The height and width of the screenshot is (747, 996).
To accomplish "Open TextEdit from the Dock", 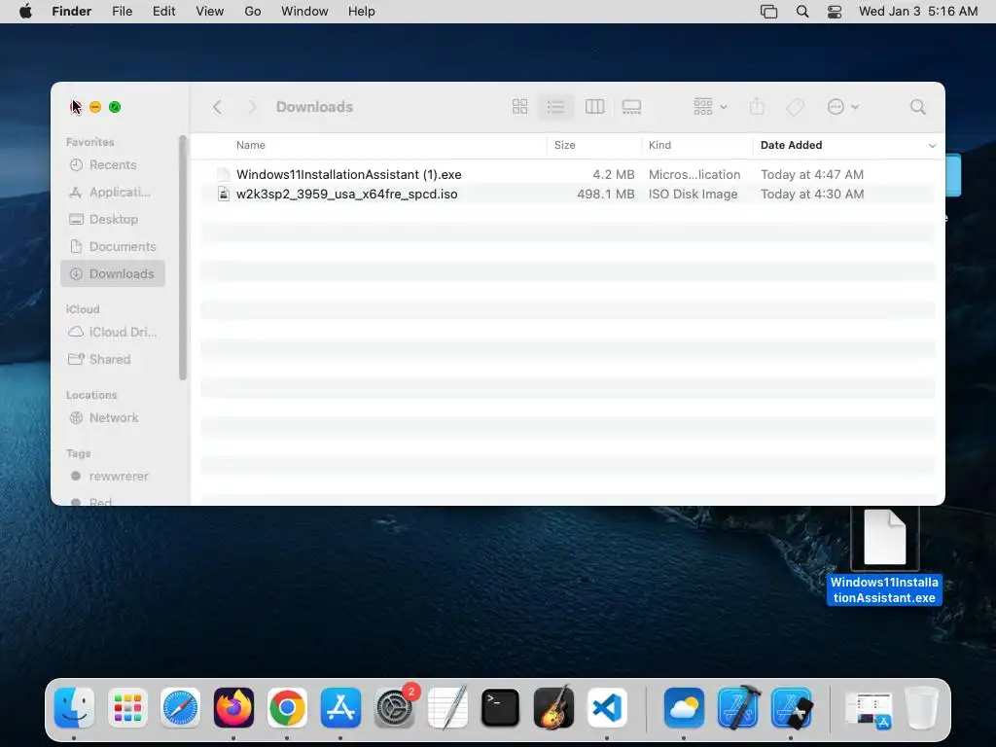I will click(x=447, y=707).
